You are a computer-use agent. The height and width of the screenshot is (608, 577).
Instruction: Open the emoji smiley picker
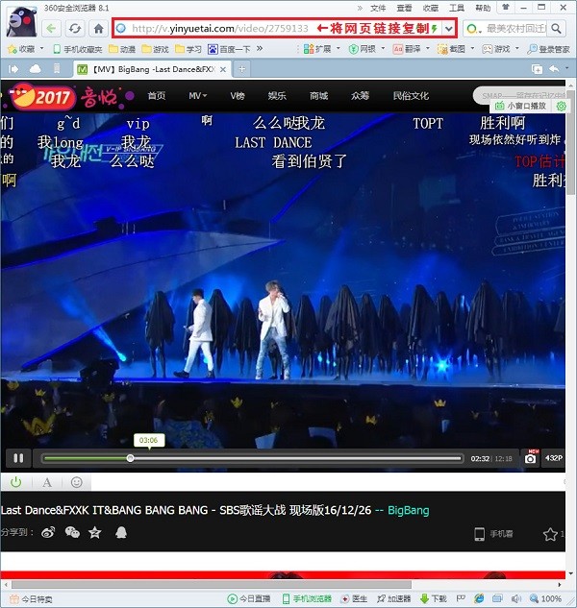coord(77,482)
